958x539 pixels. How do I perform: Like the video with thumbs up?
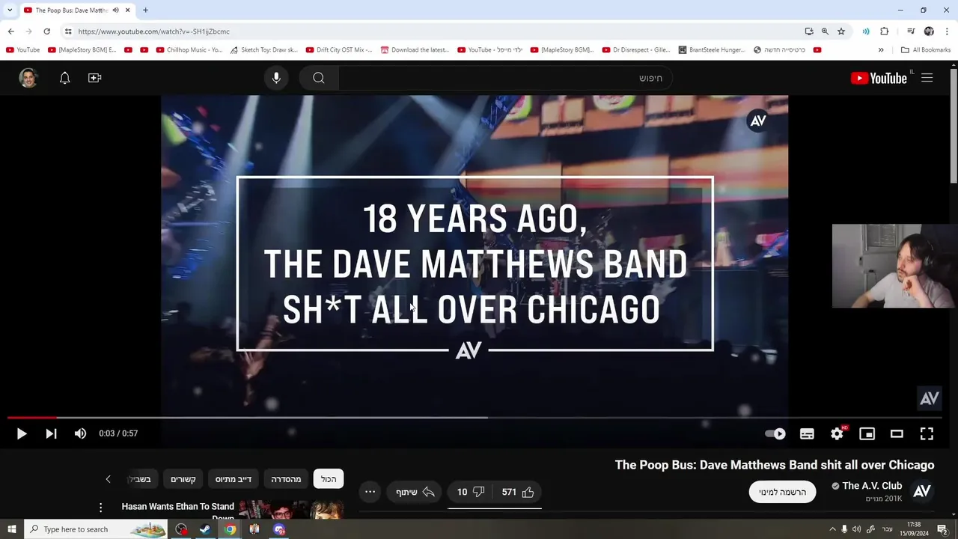[518, 492]
